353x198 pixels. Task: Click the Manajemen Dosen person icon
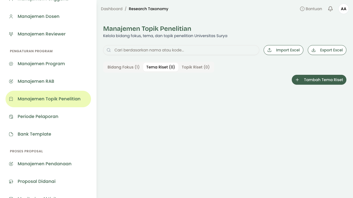pyautogui.click(x=11, y=16)
